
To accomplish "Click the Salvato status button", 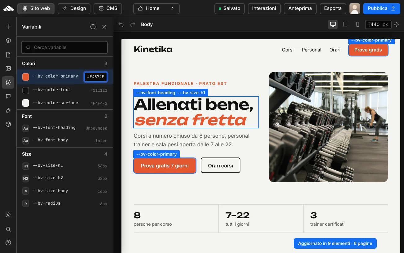I will (x=230, y=9).
